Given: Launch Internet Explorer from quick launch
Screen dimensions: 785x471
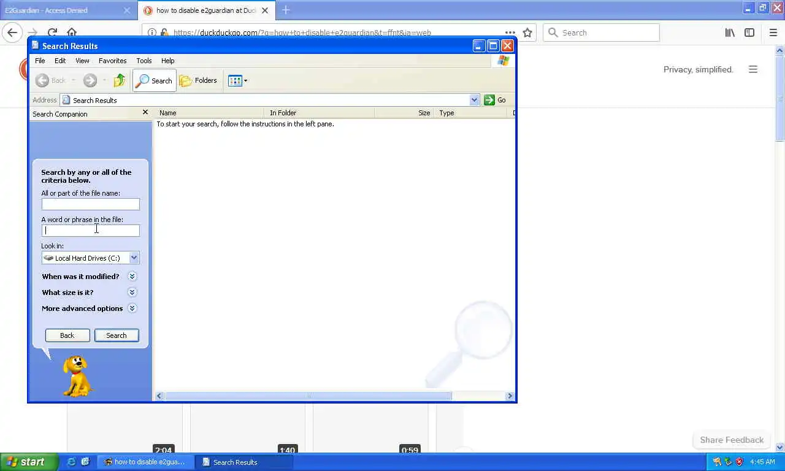Looking at the screenshot, I should point(71,462).
